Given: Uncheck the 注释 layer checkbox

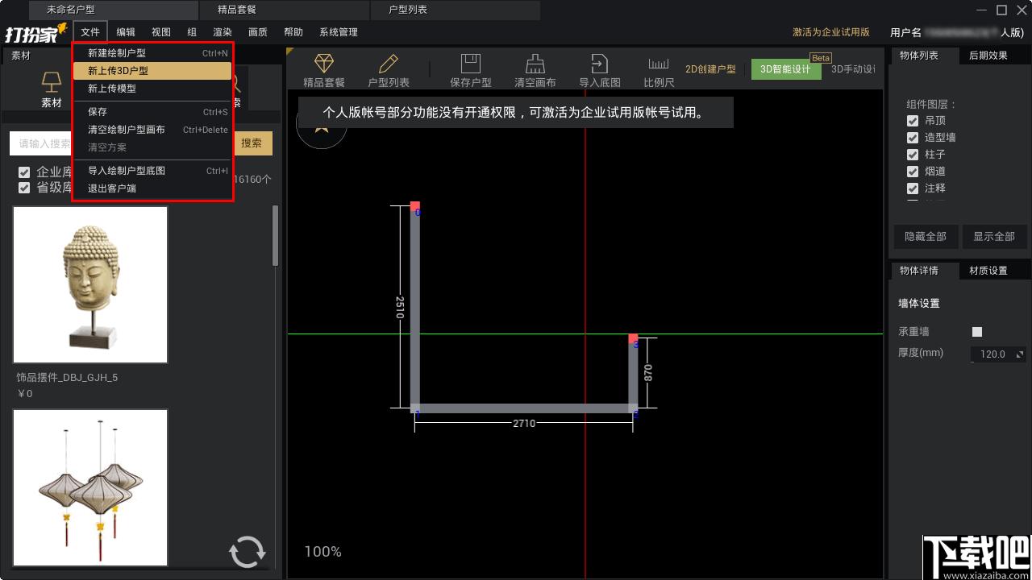Looking at the screenshot, I should [913, 188].
